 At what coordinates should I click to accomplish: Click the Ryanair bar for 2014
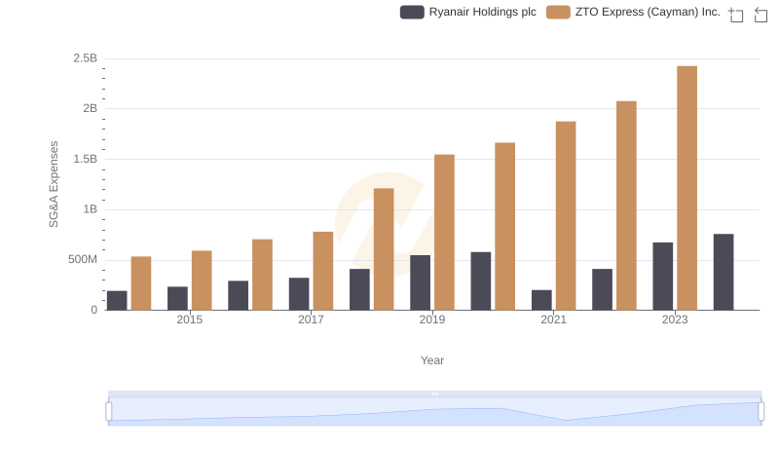coord(117,301)
